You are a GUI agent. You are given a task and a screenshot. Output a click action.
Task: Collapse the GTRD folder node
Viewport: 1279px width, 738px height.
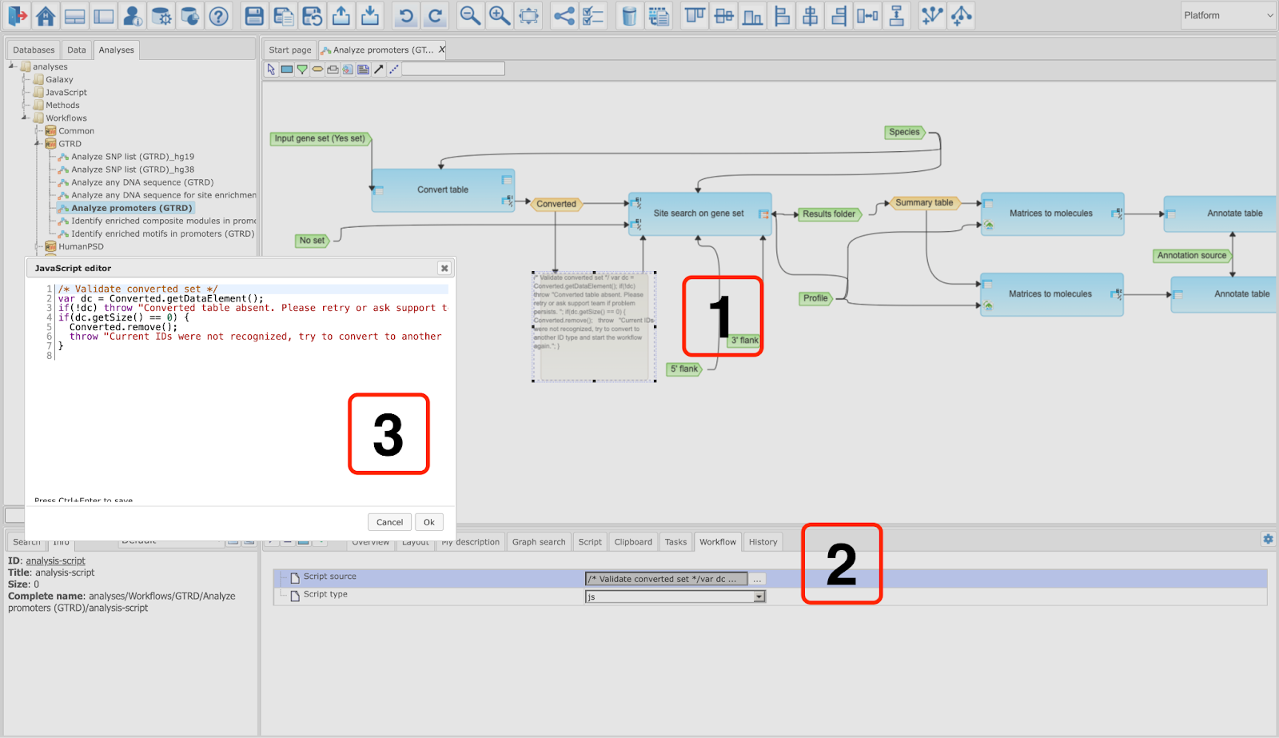pyautogui.click(x=38, y=143)
